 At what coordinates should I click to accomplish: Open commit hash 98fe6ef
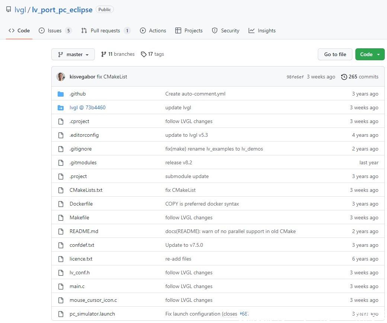(295, 77)
